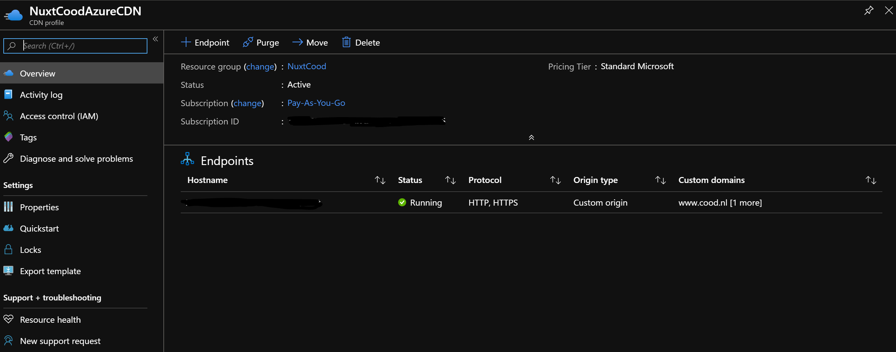Collapse the sidebar with double chevron
This screenshot has width=896, height=352.
click(x=155, y=39)
